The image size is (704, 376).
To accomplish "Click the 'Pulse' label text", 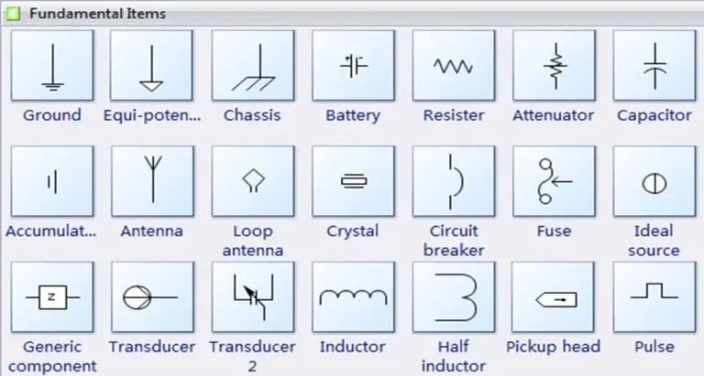I will click(x=654, y=347).
